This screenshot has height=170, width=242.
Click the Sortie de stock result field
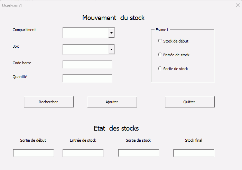(138, 153)
